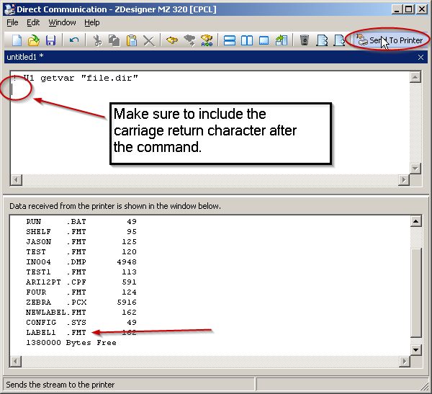Click the Open file folder icon
Image resolution: width=432 pixels, height=394 pixels.
[33, 40]
